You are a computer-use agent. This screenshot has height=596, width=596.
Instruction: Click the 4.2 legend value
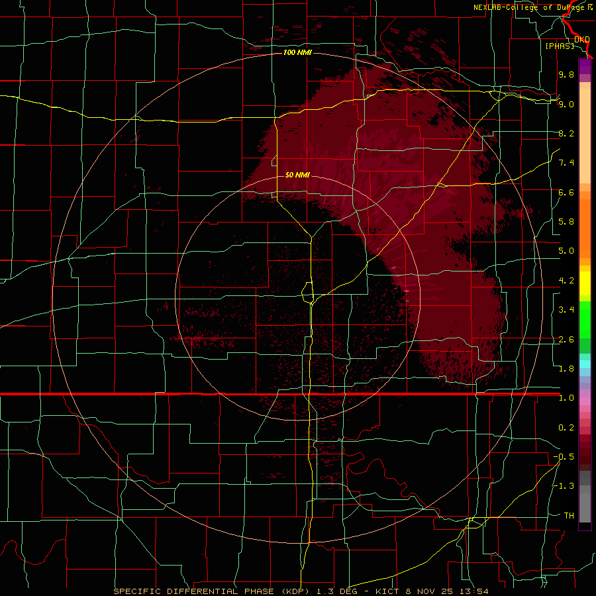click(566, 281)
